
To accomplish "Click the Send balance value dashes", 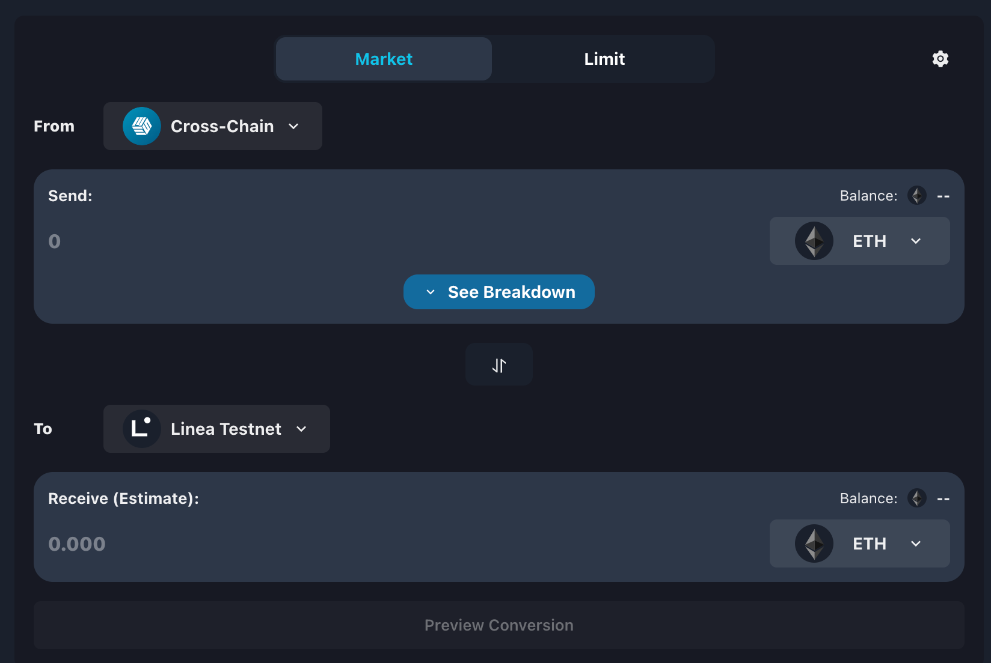I will tap(943, 196).
